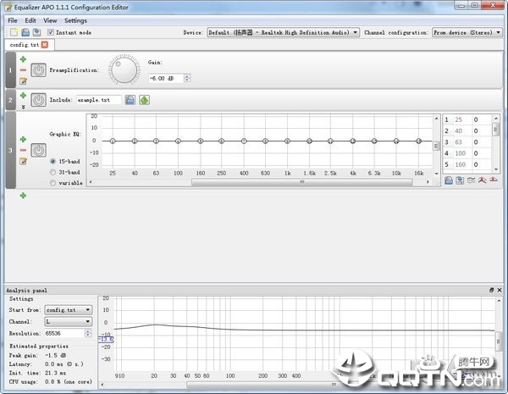508x394 pixels.
Task: Click the 100 Hz band point on the EQ graph
Action: pos(178,141)
